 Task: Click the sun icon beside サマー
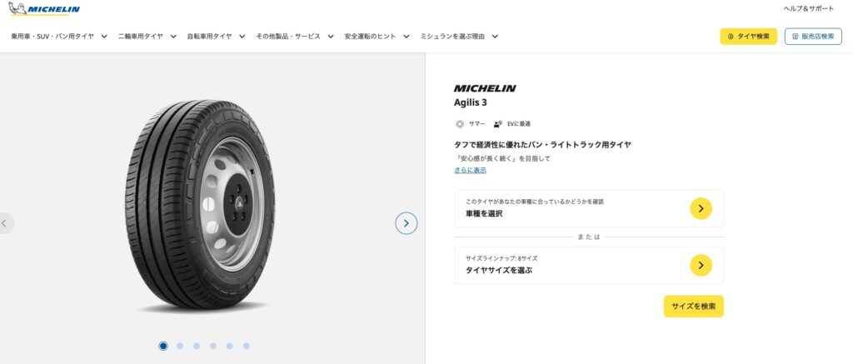[x=460, y=124]
